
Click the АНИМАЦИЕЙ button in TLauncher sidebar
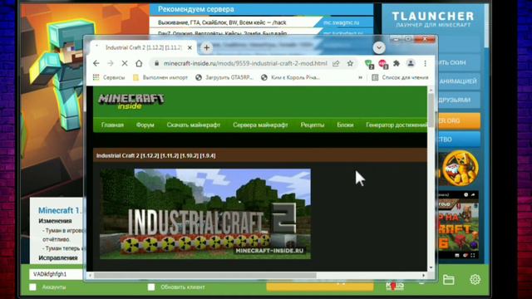[459, 81]
